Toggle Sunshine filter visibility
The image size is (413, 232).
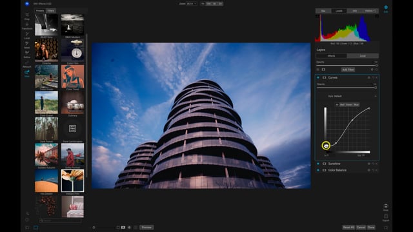coord(318,164)
